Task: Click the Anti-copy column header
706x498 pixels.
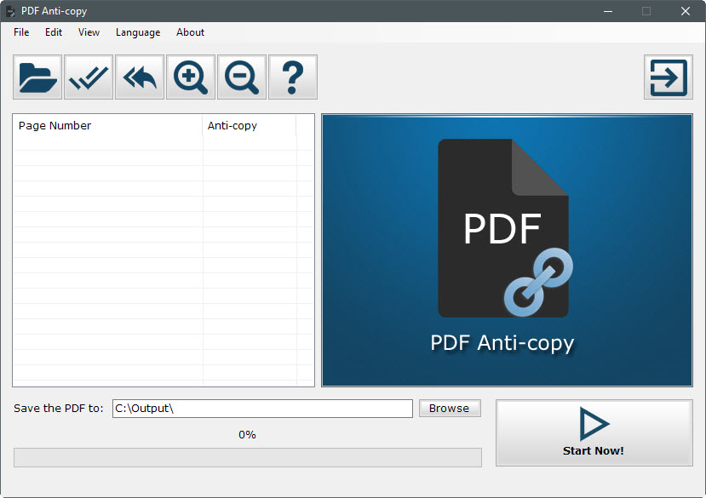Action: 250,126
